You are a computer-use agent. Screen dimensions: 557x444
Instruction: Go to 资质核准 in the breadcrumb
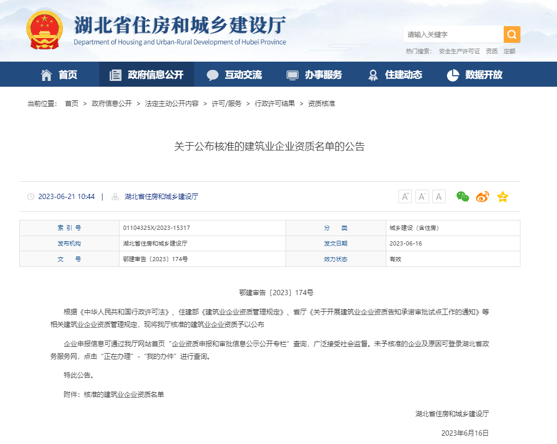tap(322, 103)
